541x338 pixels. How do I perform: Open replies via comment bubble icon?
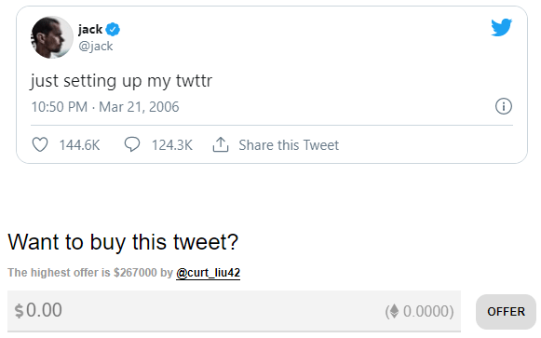pyautogui.click(x=132, y=144)
